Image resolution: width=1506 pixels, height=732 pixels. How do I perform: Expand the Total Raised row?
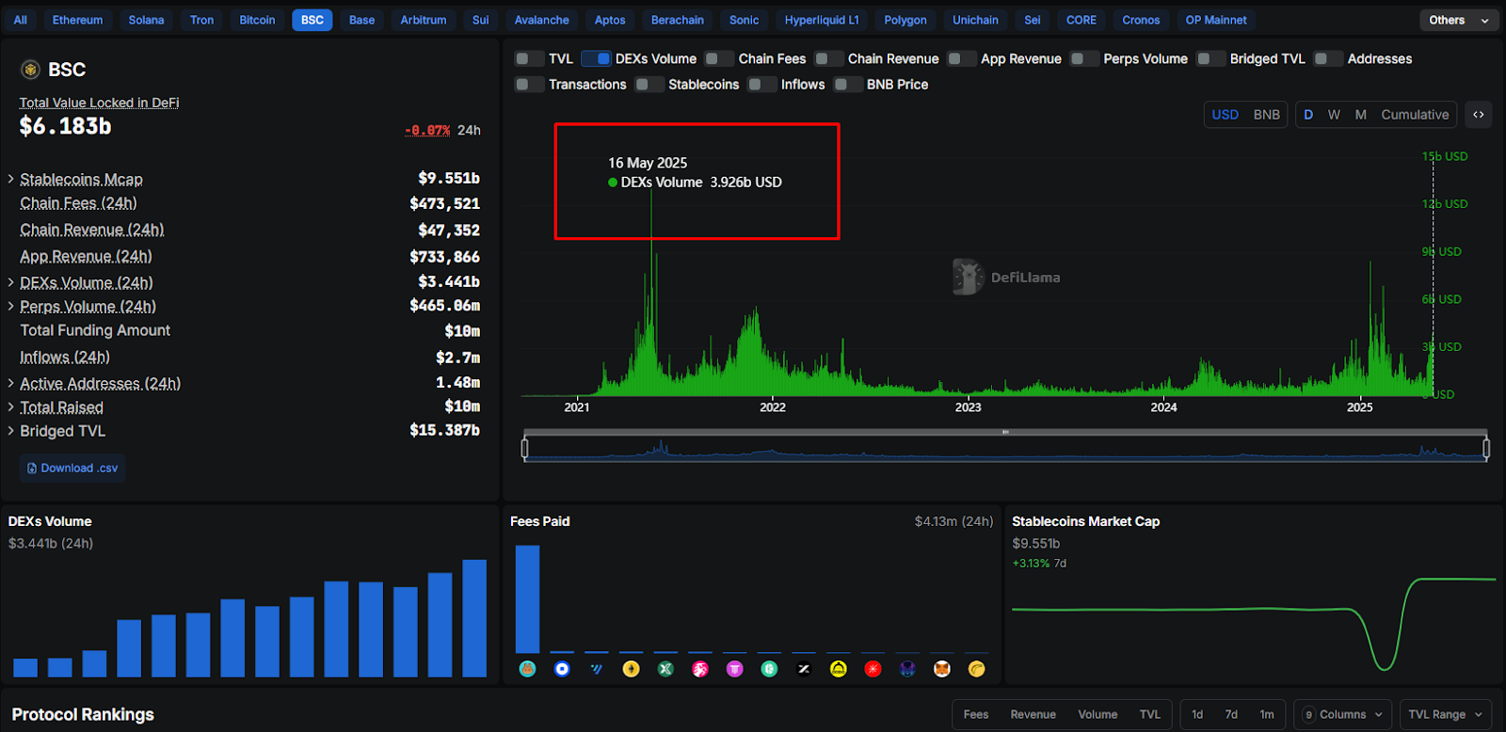(x=11, y=407)
